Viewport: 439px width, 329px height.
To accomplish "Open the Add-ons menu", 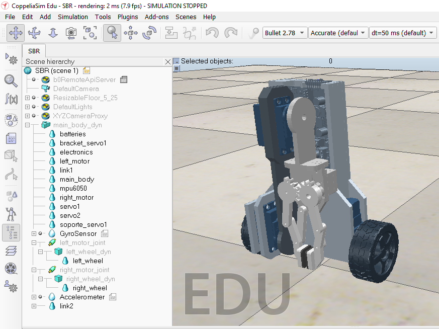I will click(156, 17).
